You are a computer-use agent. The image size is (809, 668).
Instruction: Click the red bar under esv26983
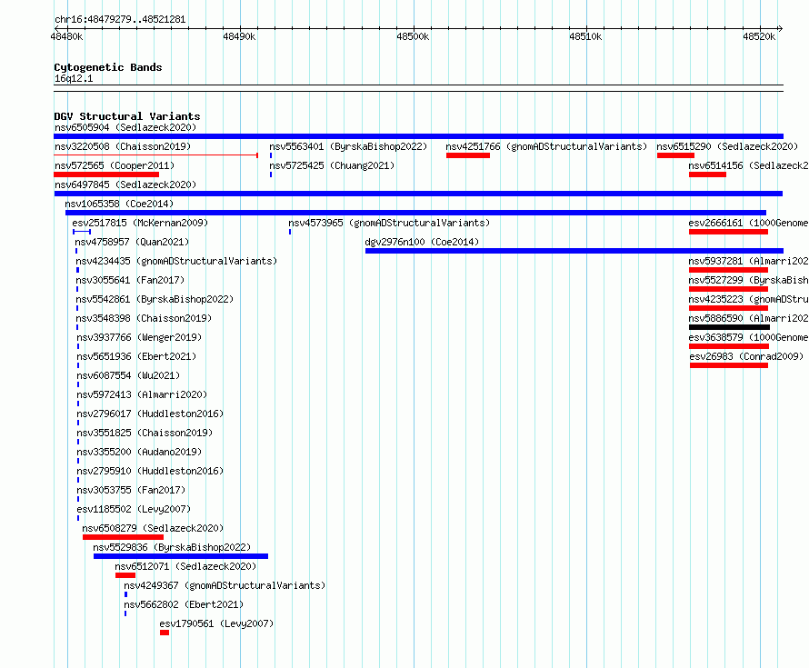(729, 365)
